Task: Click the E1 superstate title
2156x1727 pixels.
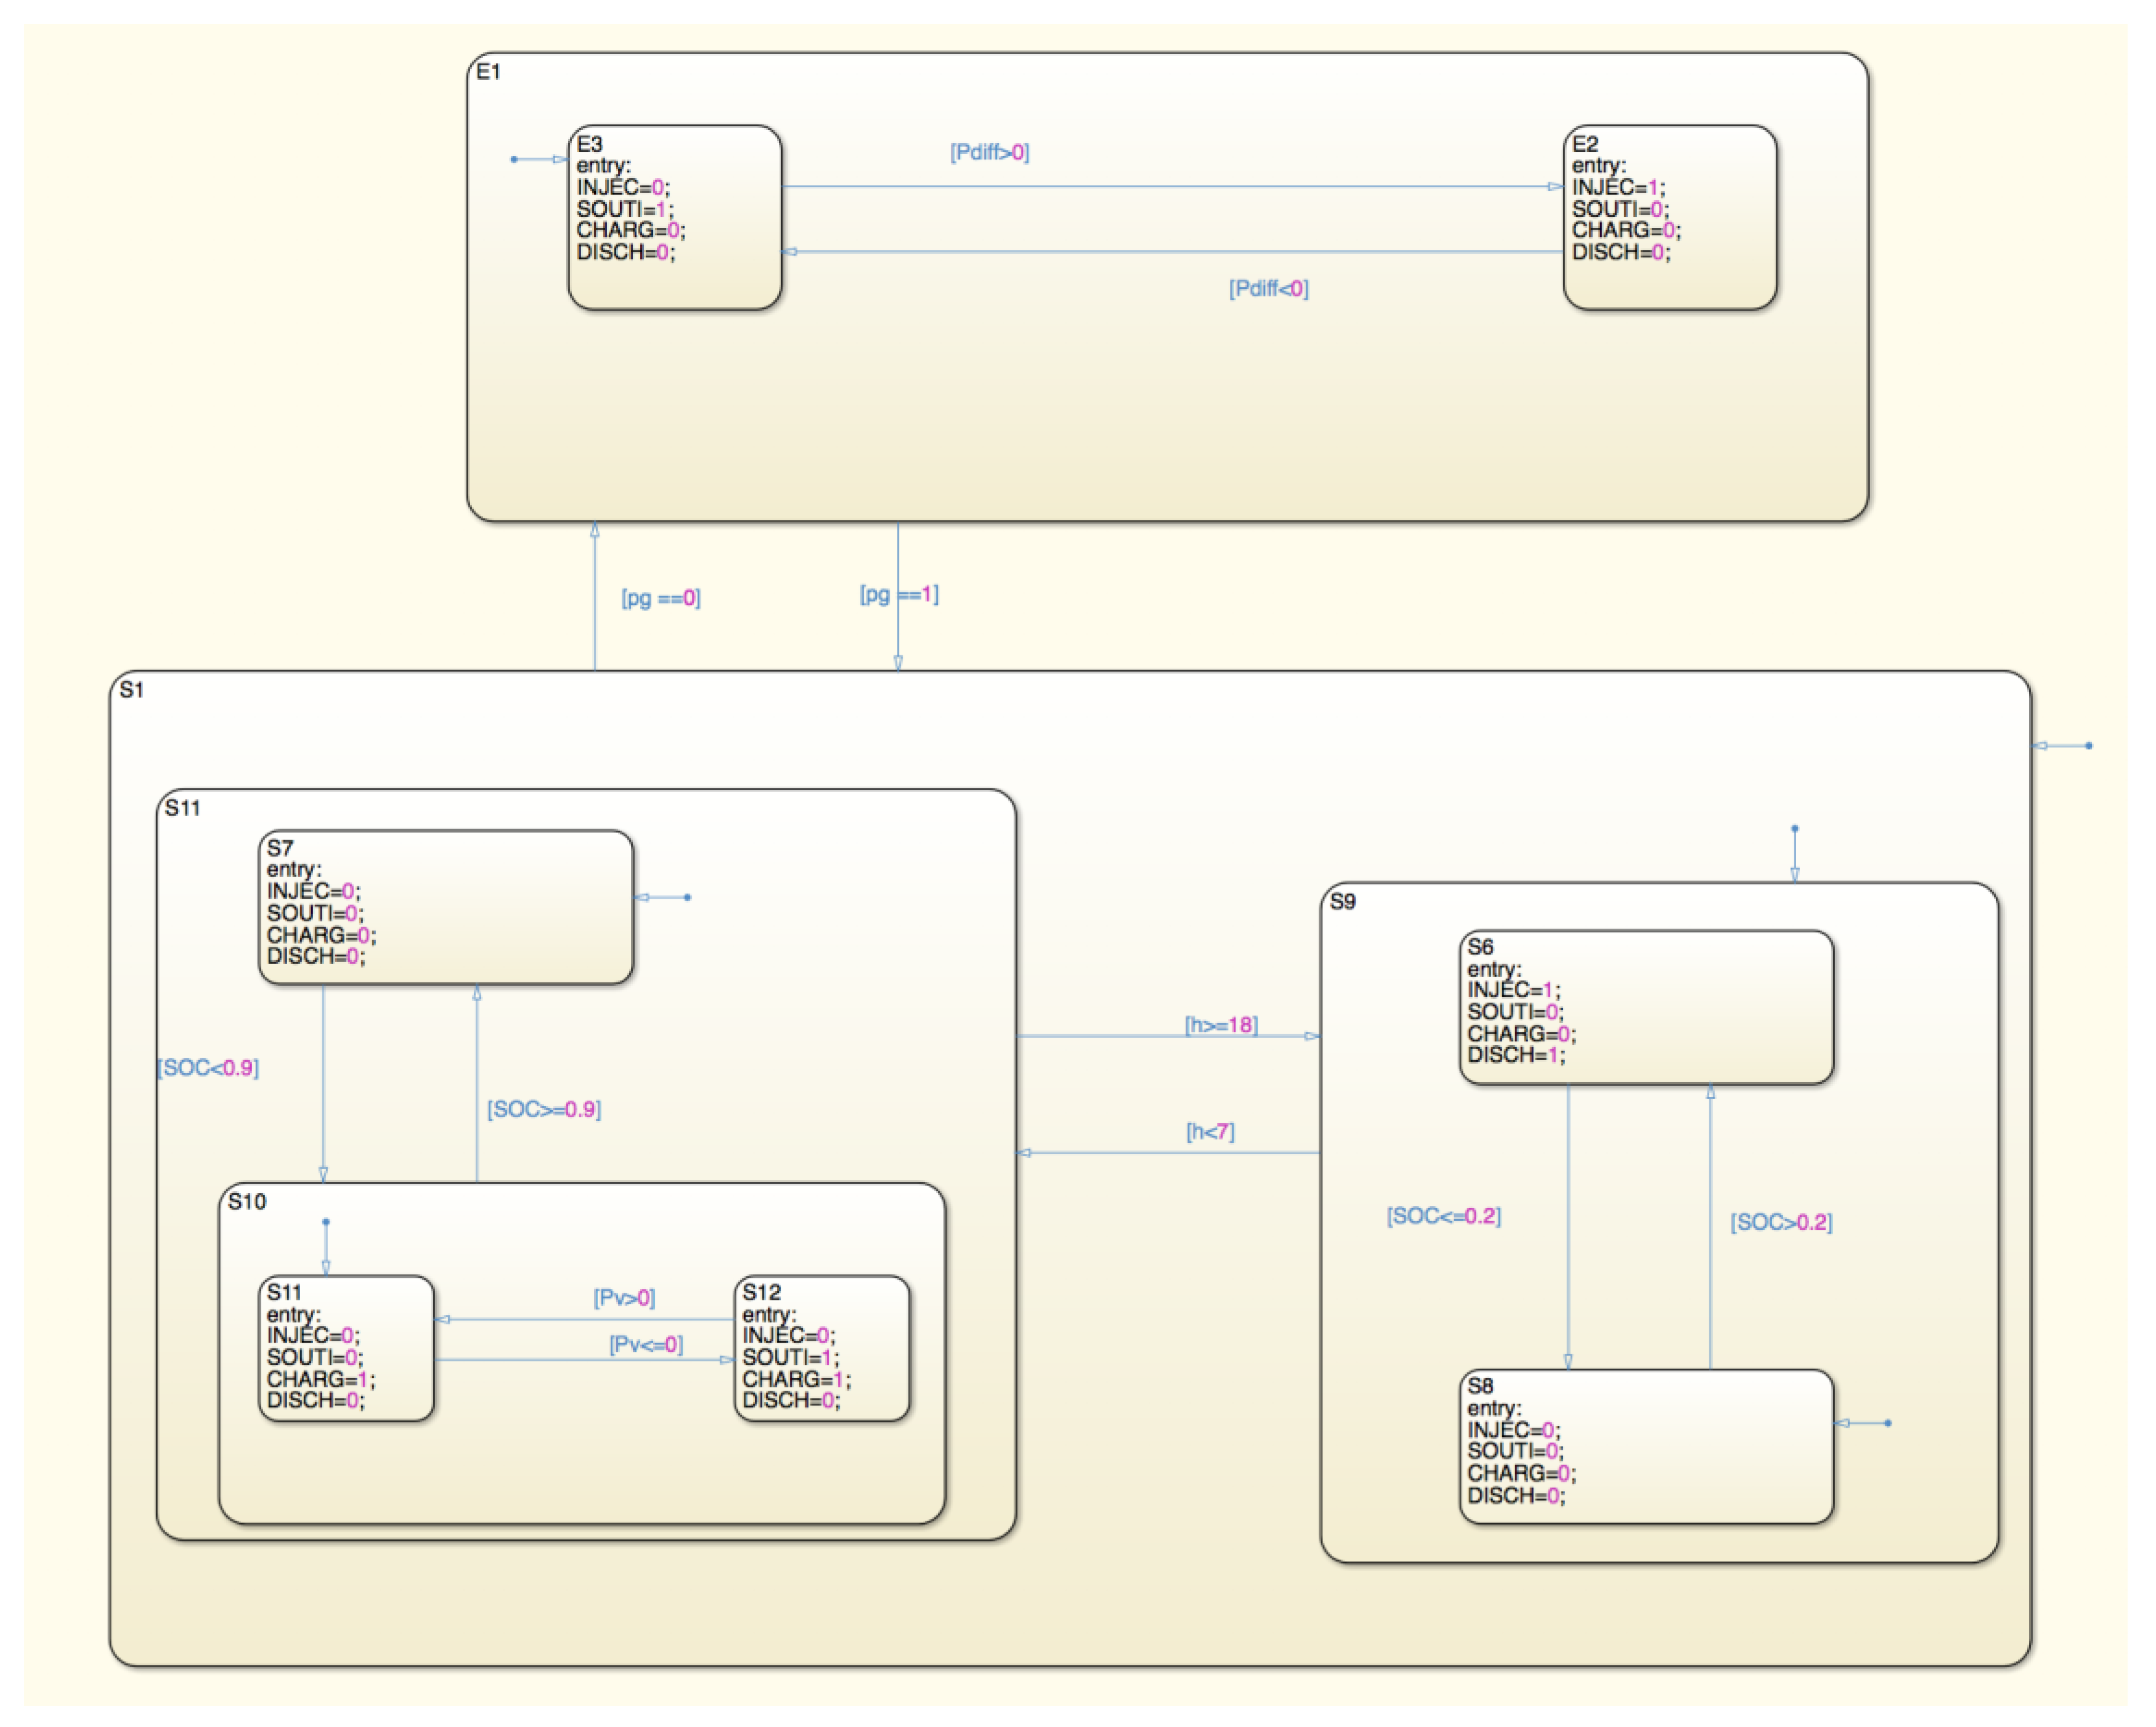Action: point(488,72)
